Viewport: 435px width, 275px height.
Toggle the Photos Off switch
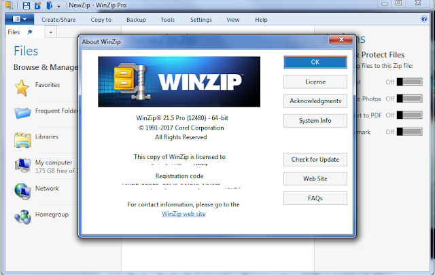point(409,98)
